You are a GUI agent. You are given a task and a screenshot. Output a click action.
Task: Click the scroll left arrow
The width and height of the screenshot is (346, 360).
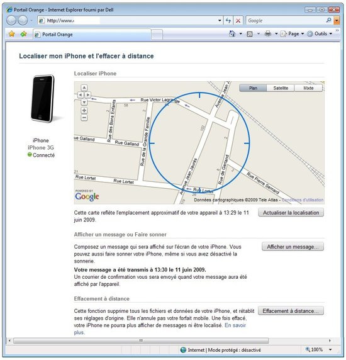coord(9,340)
